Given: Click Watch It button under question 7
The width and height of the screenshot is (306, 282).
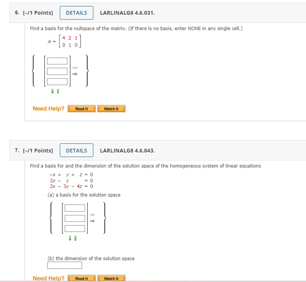Looking at the screenshot, I should [x=111, y=278].
